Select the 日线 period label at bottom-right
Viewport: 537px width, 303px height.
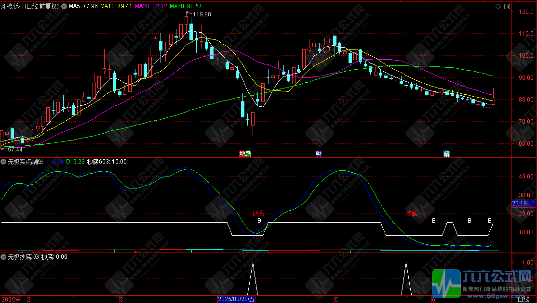(x=523, y=300)
